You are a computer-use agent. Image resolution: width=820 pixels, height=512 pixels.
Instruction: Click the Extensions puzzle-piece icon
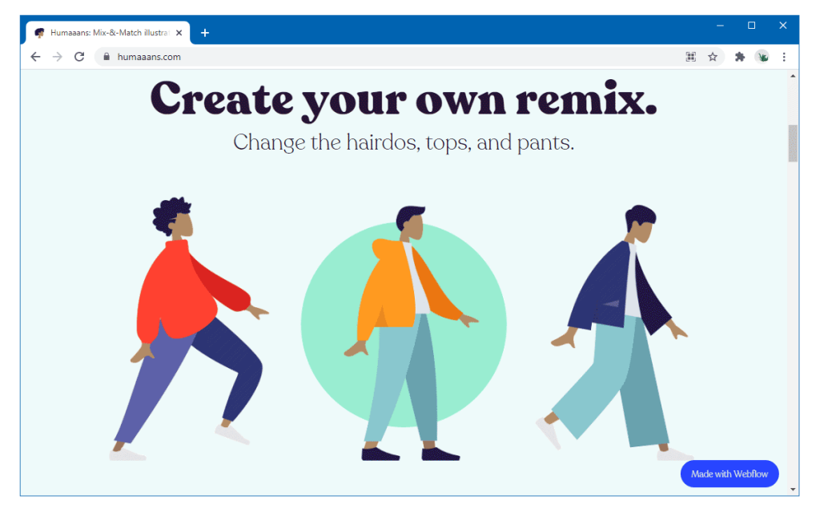pos(738,57)
